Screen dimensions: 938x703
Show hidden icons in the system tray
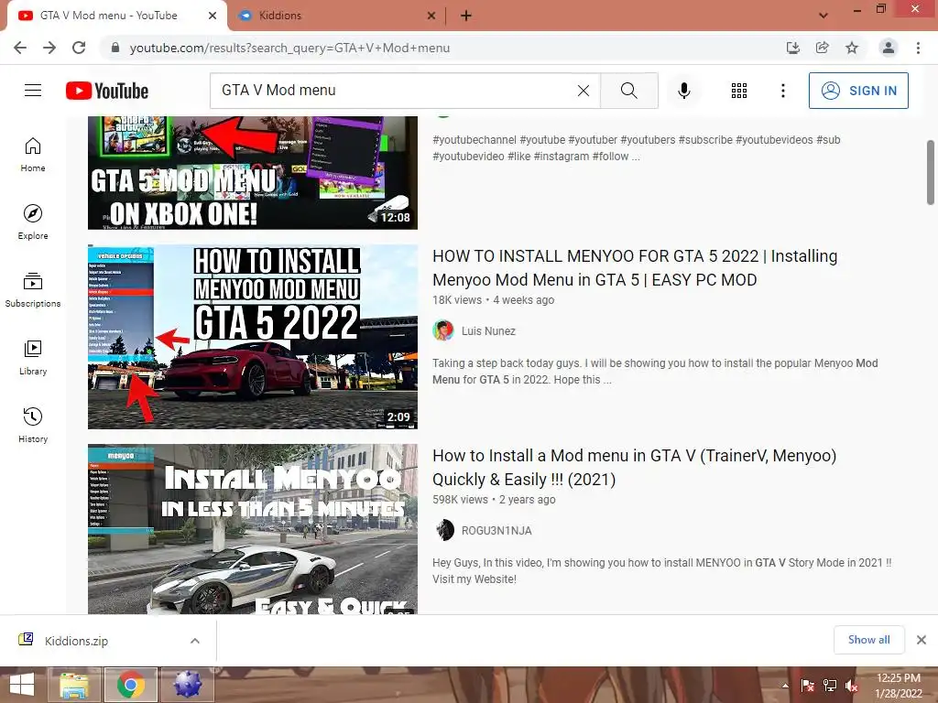785,686
